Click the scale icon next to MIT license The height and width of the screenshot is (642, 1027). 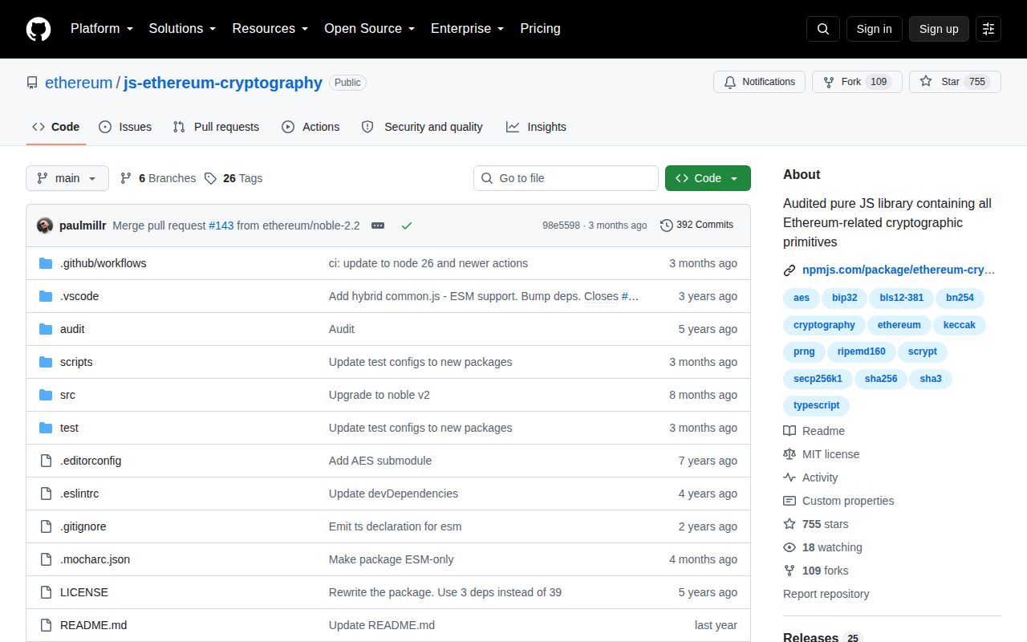790,454
